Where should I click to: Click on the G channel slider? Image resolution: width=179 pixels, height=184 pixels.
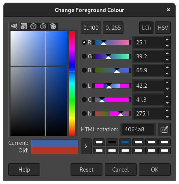[x=112, y=56]
